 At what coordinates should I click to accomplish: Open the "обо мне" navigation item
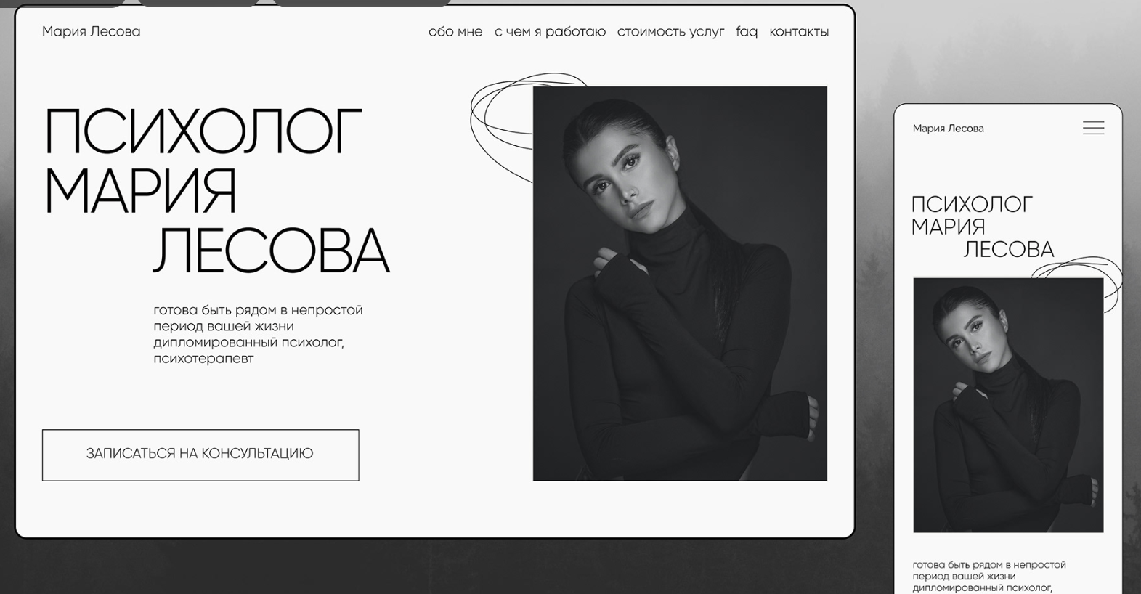[455, 31]
